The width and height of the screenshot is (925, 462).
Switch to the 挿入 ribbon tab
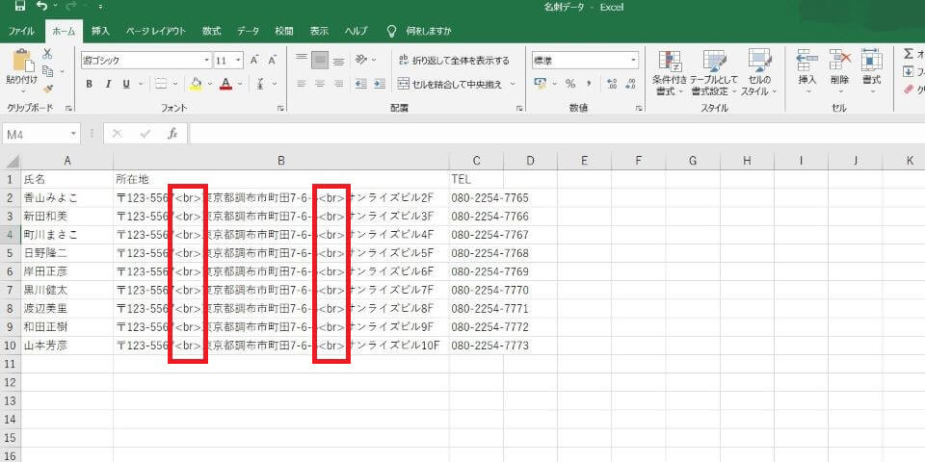click(x=100, y=31)
